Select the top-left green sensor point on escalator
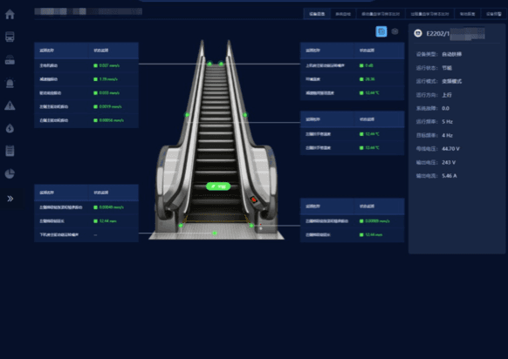This screenshot has height=359, width=508. pyautogui.click(x=209, y=64)
